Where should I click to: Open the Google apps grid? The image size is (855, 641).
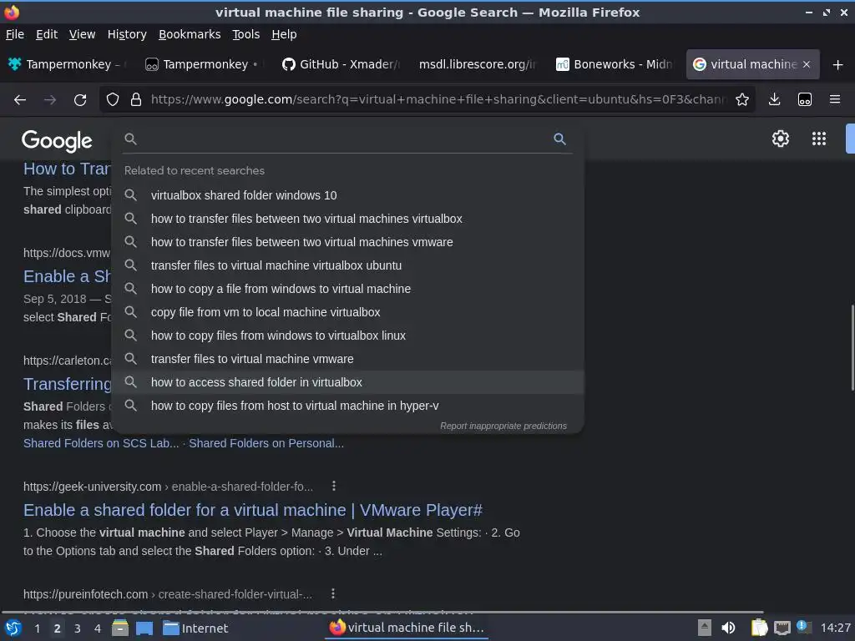818,139
